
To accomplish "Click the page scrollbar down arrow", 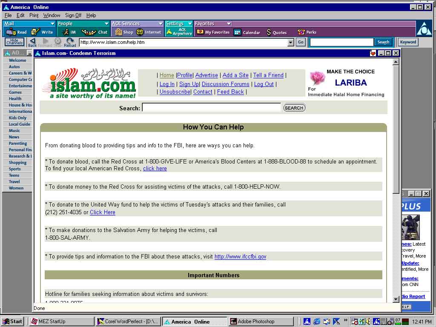I will [396, 299].
